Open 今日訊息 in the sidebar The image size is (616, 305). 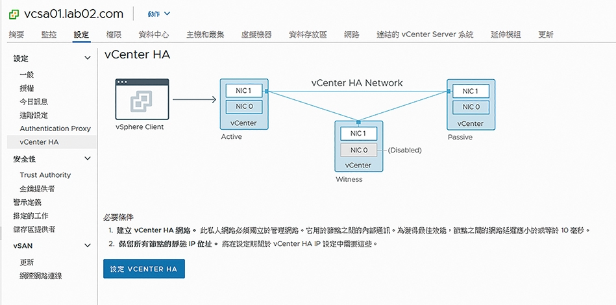34,102
